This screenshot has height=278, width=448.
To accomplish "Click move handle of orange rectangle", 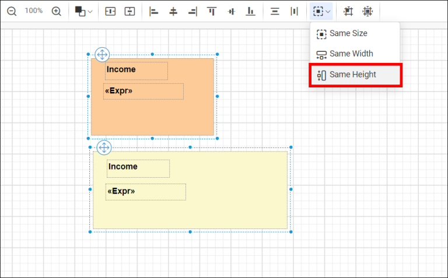I will (x=102, y=54).
